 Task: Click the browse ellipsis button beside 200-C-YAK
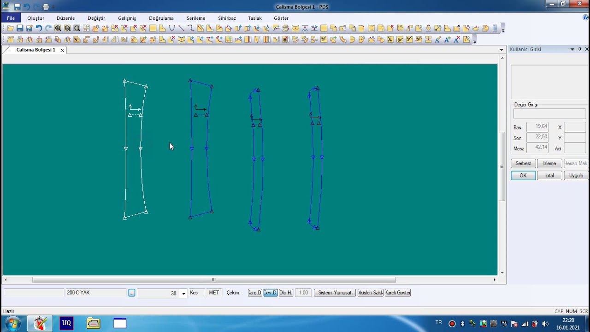(132, 293)
